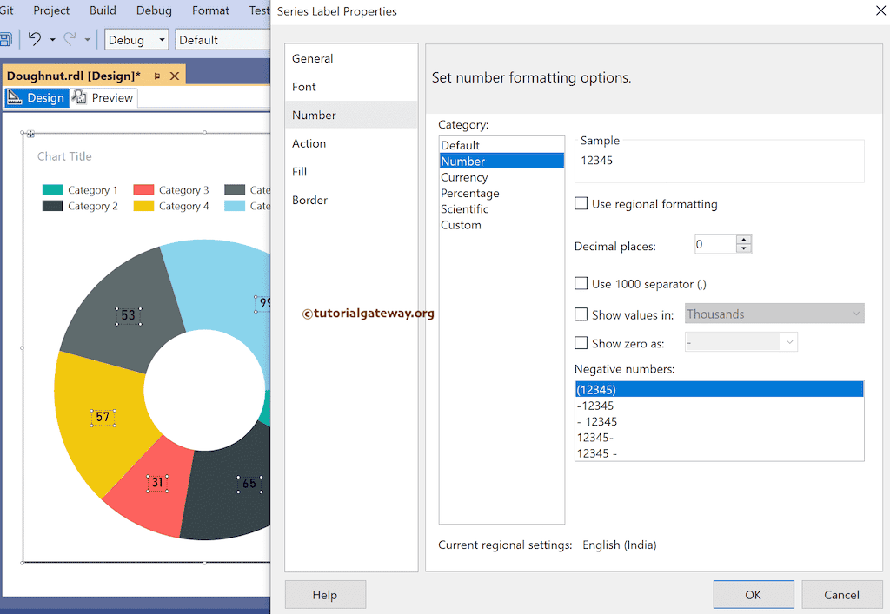Check the Use 1000 separator option

click(581, 284)
